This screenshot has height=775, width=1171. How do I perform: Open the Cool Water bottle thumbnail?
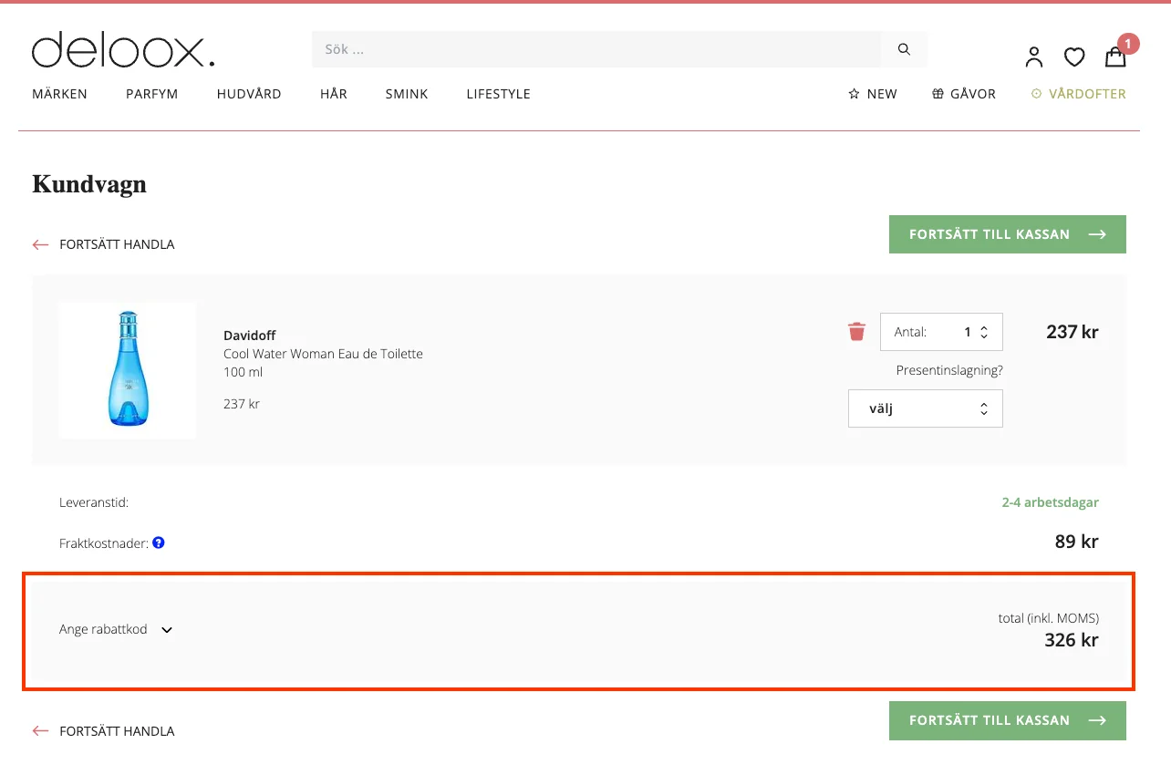128,370
